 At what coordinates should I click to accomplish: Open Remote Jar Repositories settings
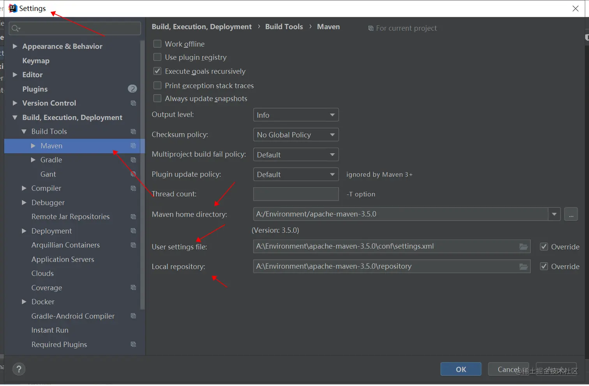[71, 217]
